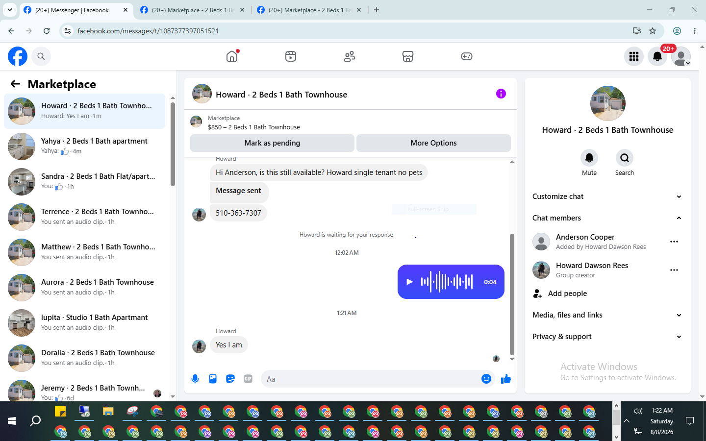Expand the Customize chat section
706x441 pixels.
tap(607, 196)
